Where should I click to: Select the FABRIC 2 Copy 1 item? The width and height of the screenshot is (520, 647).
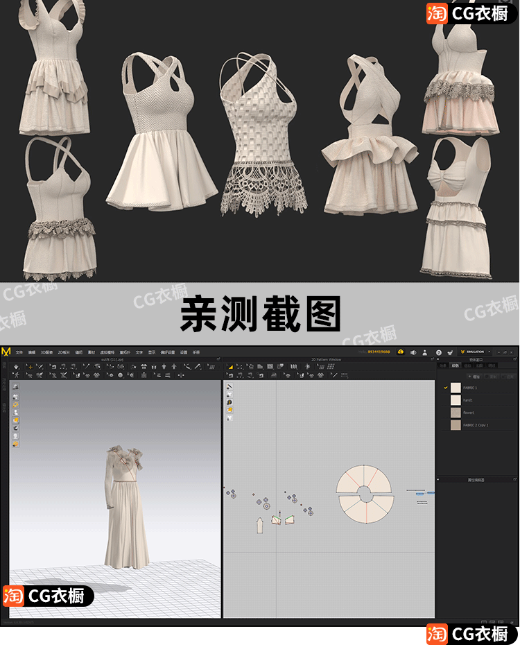[x=476, y=425]
